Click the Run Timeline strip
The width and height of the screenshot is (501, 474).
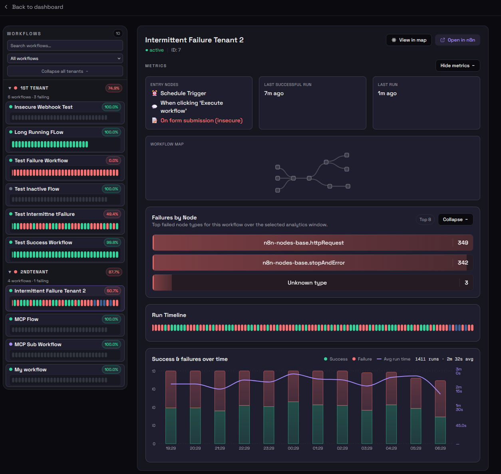[313, 328]
